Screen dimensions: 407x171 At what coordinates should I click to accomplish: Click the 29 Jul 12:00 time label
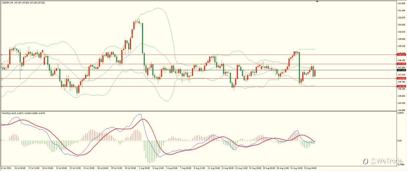pyautogui.click(x=117, y=168)
